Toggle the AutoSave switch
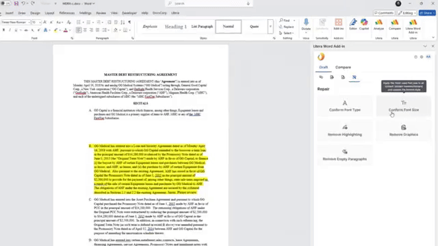The height and width of the screenshot is (246, 438). [x=5, y=3]
